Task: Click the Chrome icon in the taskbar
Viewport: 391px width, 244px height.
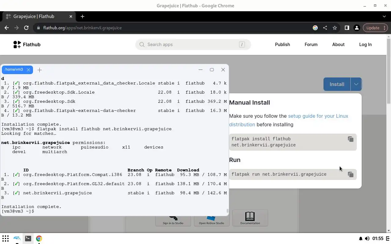Action: point(39,239)
